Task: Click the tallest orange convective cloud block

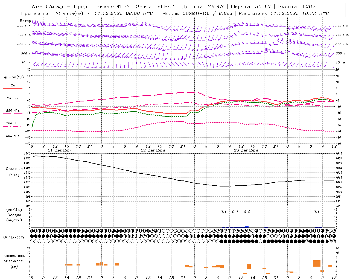Action: [x=317, y=263]
